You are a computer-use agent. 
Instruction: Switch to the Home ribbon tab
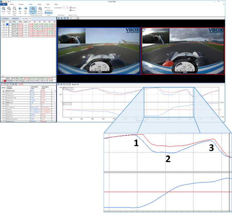click(12, 4)
